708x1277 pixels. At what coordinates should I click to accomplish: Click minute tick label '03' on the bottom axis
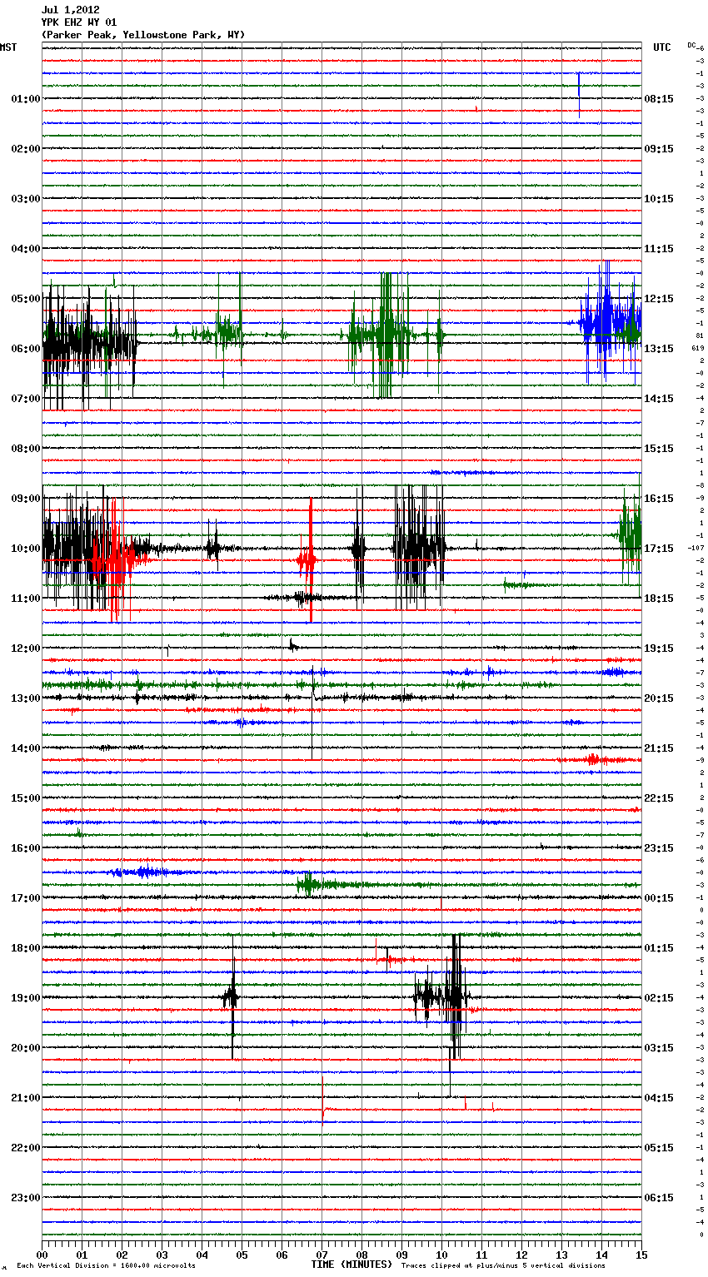[162, 1254]
